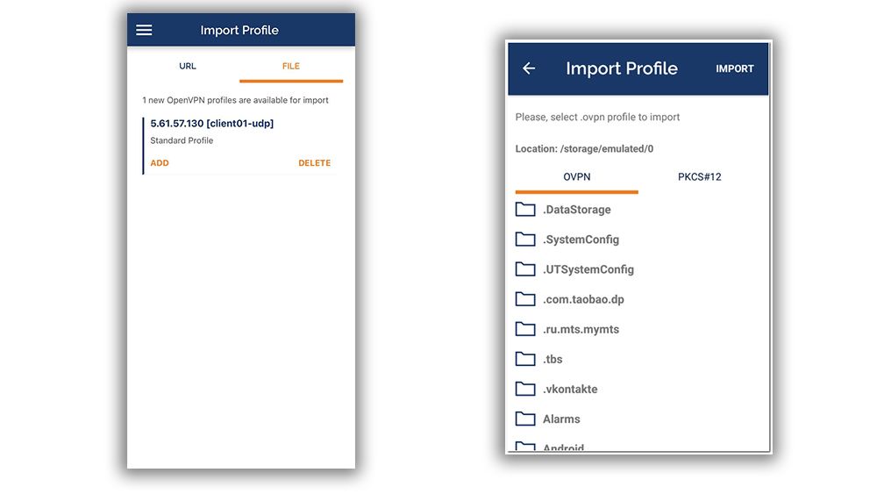Open the Android folder

563,447
